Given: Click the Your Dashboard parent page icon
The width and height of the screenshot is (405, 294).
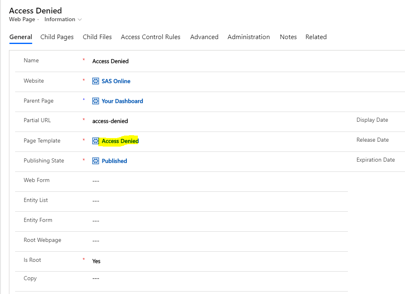Looking at the screenshot, I should (x=96, y=101).
